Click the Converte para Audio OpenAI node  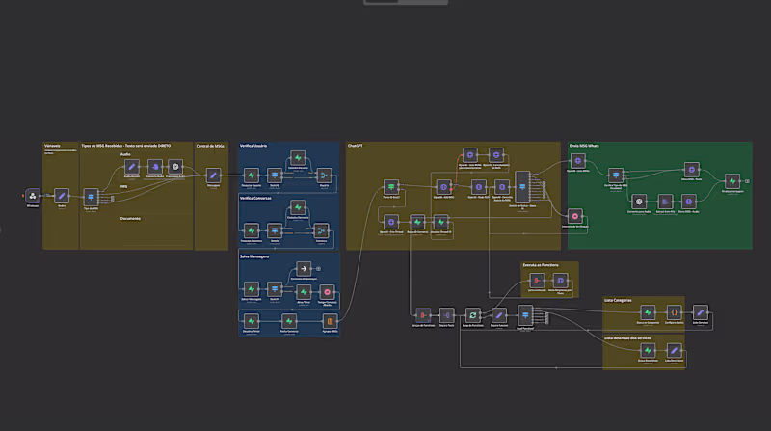[639, 202]
